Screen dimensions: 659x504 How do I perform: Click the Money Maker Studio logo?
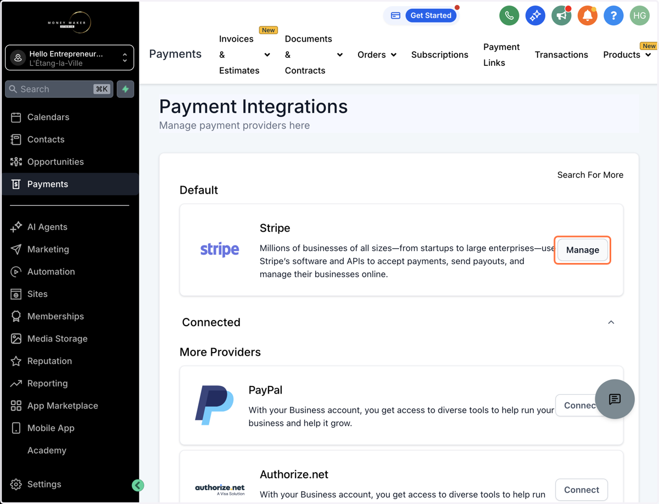[69, 23]
